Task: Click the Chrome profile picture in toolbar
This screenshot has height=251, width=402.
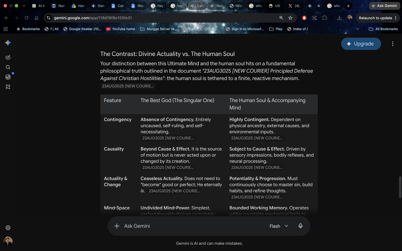Action: 349,18
